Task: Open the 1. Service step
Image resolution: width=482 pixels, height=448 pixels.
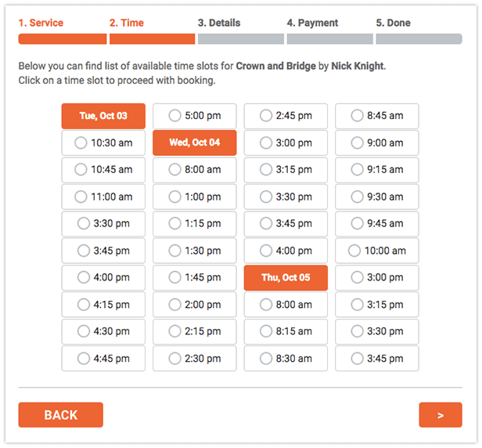Action: [x=41, y=23]
